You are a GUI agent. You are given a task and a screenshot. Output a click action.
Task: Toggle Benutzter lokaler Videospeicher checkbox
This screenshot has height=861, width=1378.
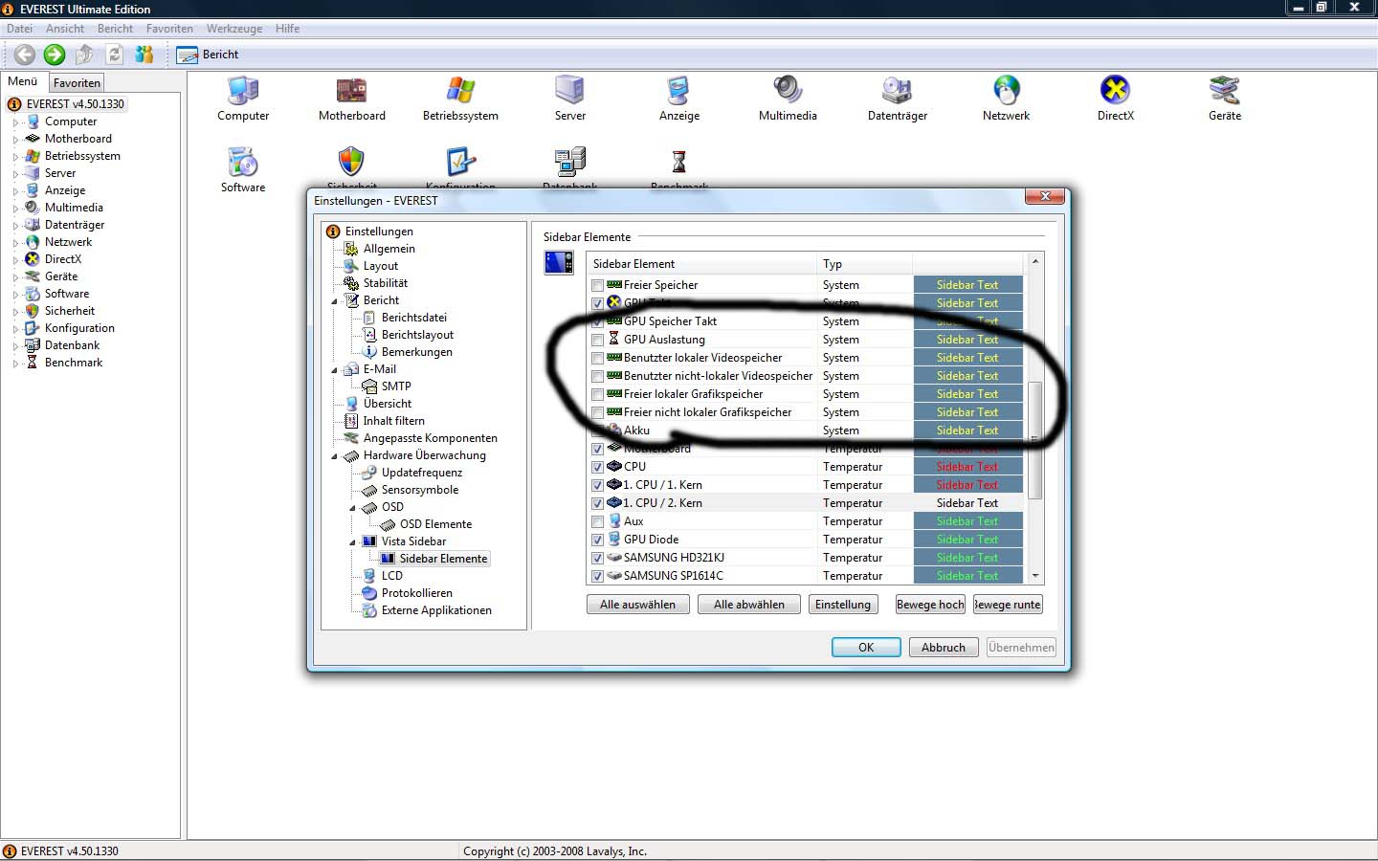tap(597, 358)
